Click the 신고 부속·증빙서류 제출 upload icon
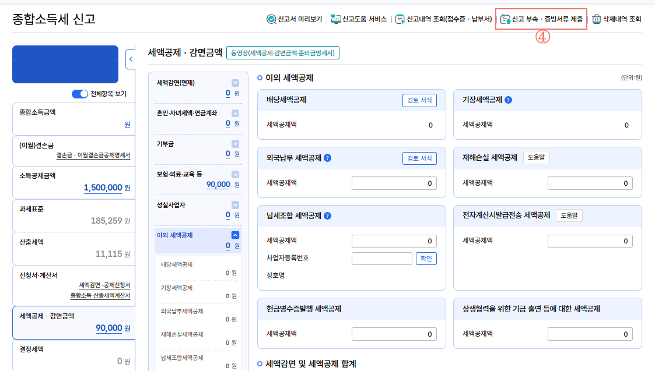This screenshot has height=371, width=655. [x=506, y=19]
